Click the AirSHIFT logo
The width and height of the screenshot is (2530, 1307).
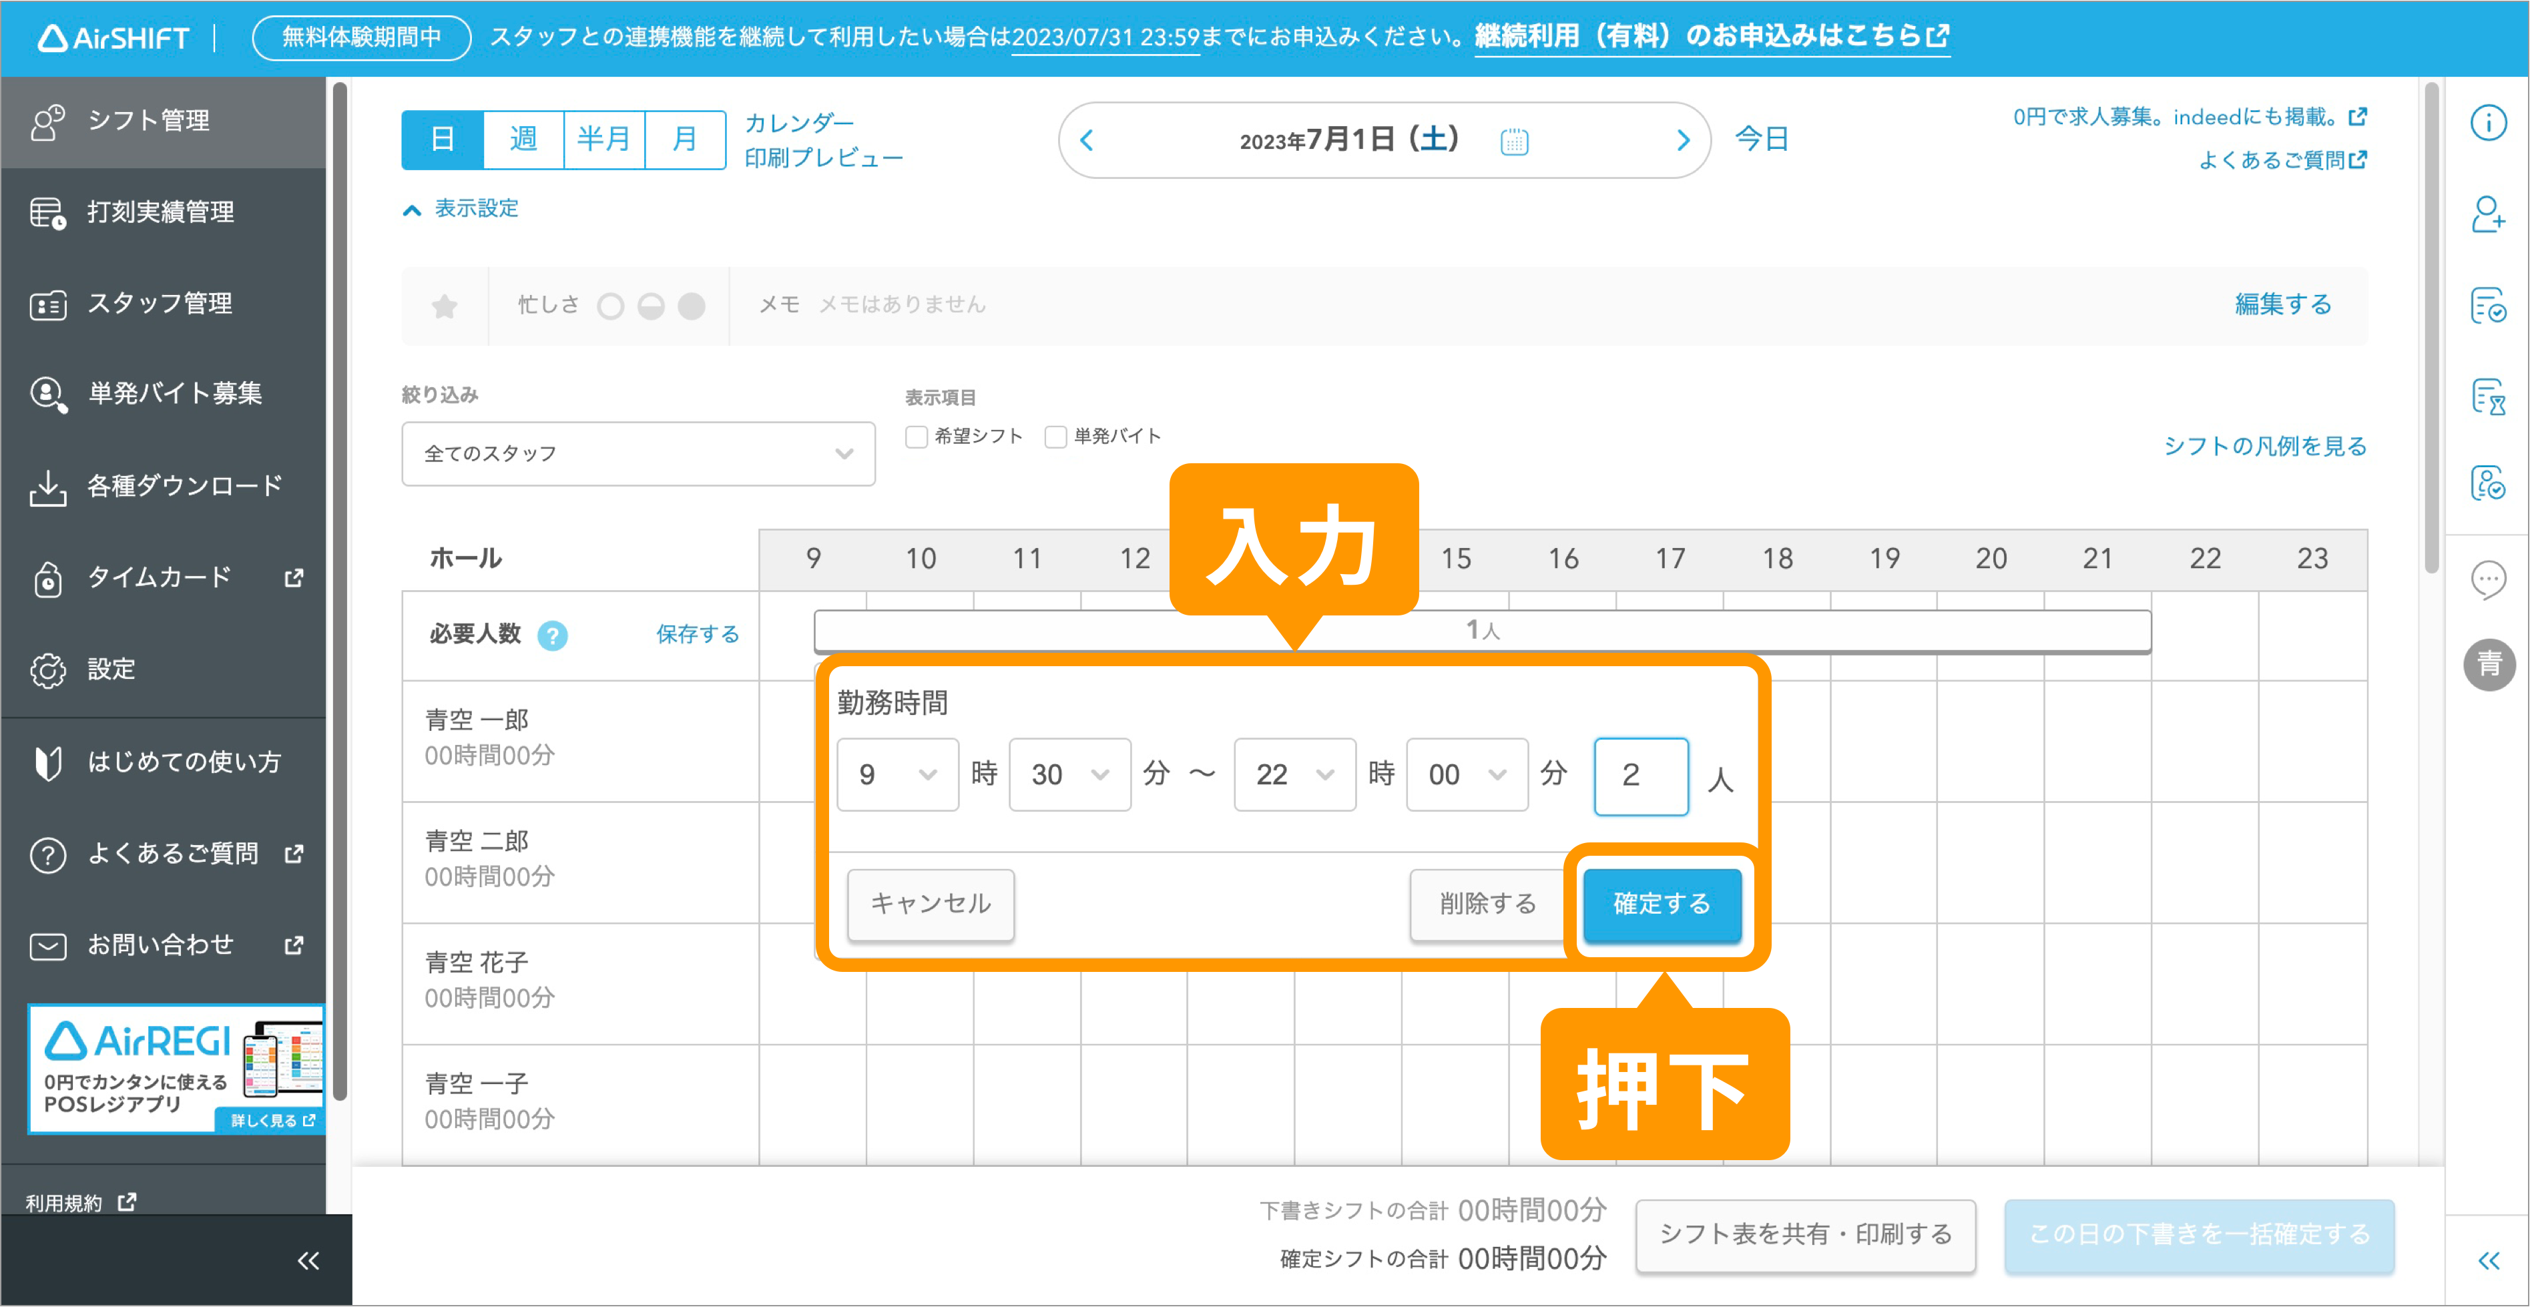coord(113,38)
